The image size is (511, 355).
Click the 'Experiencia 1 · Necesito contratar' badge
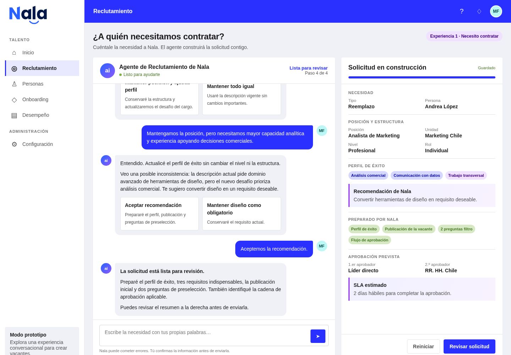pos(464,36)
